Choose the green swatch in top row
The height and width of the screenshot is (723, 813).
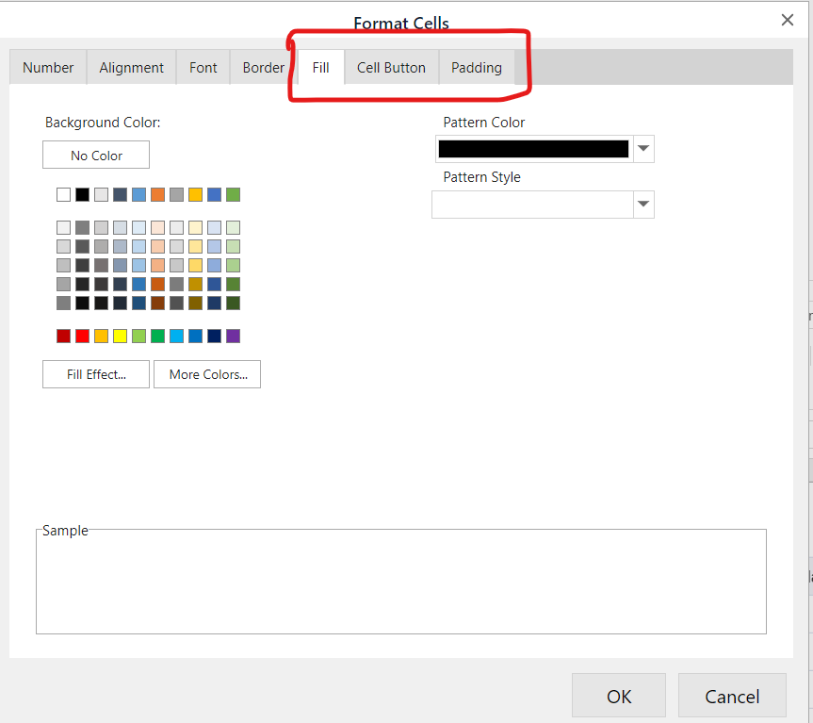pyautogui.click(x=233, y=195)
